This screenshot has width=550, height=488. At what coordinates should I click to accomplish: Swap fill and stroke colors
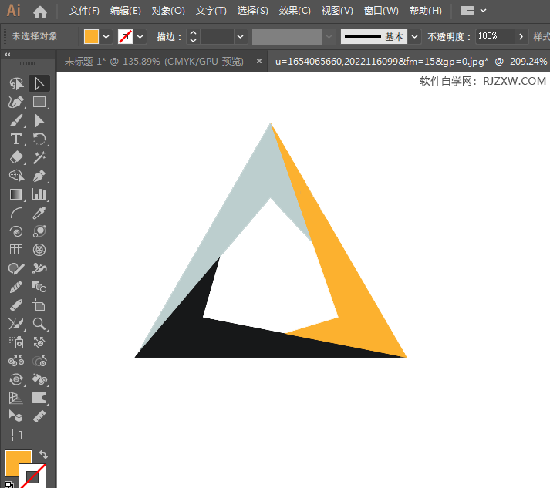pos(44,456)
